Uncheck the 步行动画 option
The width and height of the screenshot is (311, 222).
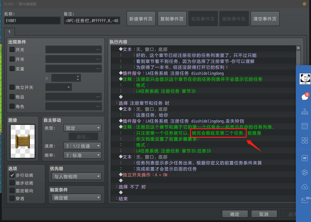[x=12, y=175]
